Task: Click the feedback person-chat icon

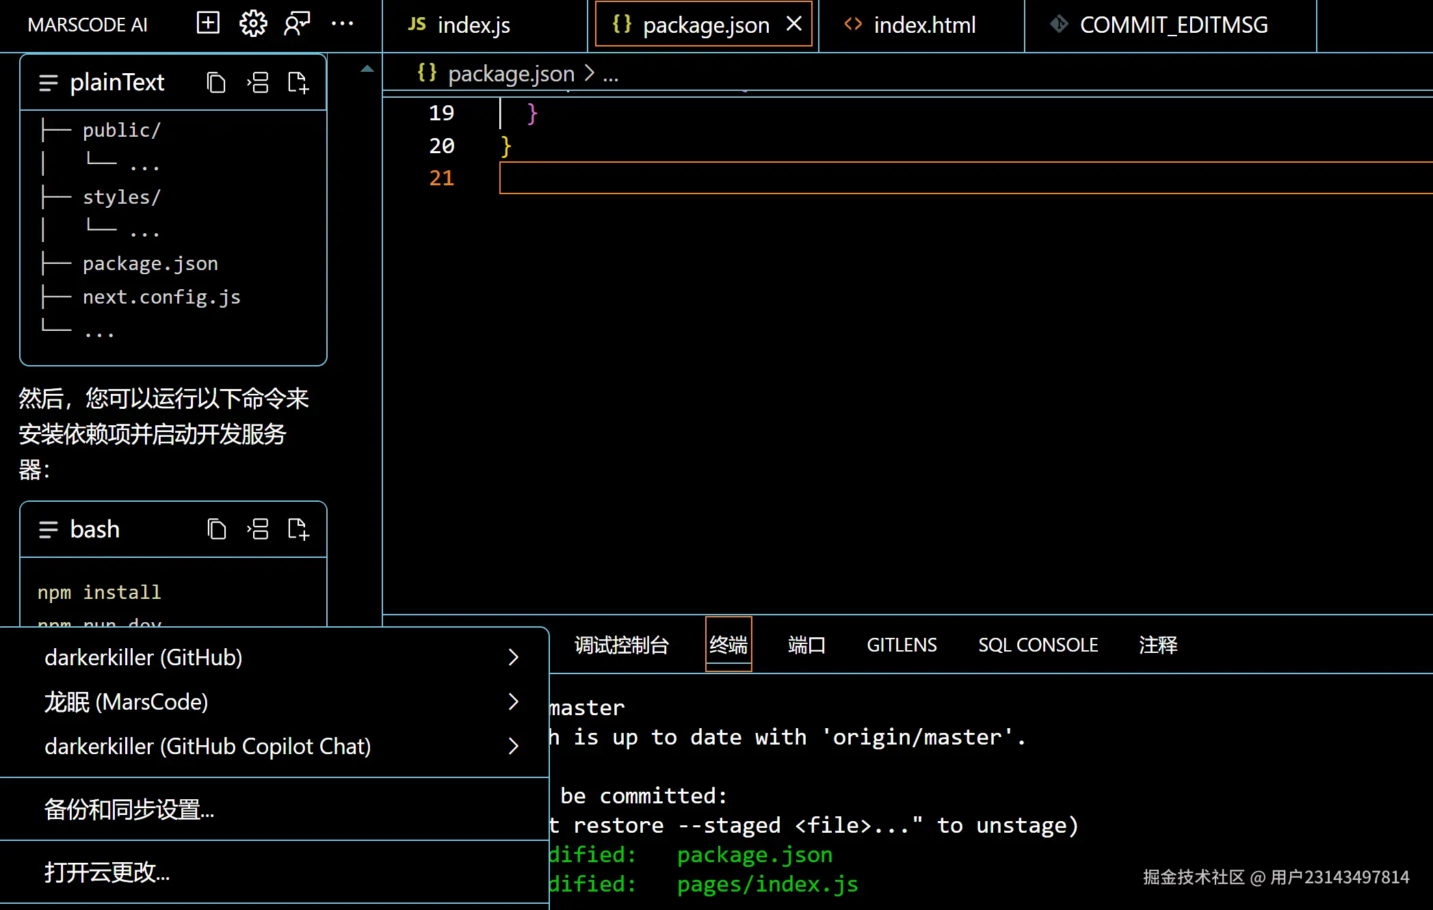Action: coord(297,24)
